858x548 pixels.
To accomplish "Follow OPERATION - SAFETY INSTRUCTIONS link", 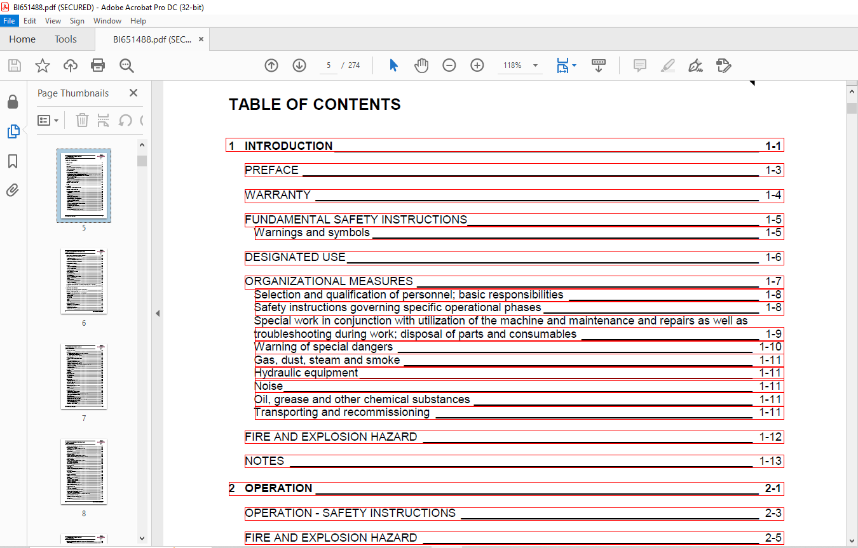I will coord(514,513).
